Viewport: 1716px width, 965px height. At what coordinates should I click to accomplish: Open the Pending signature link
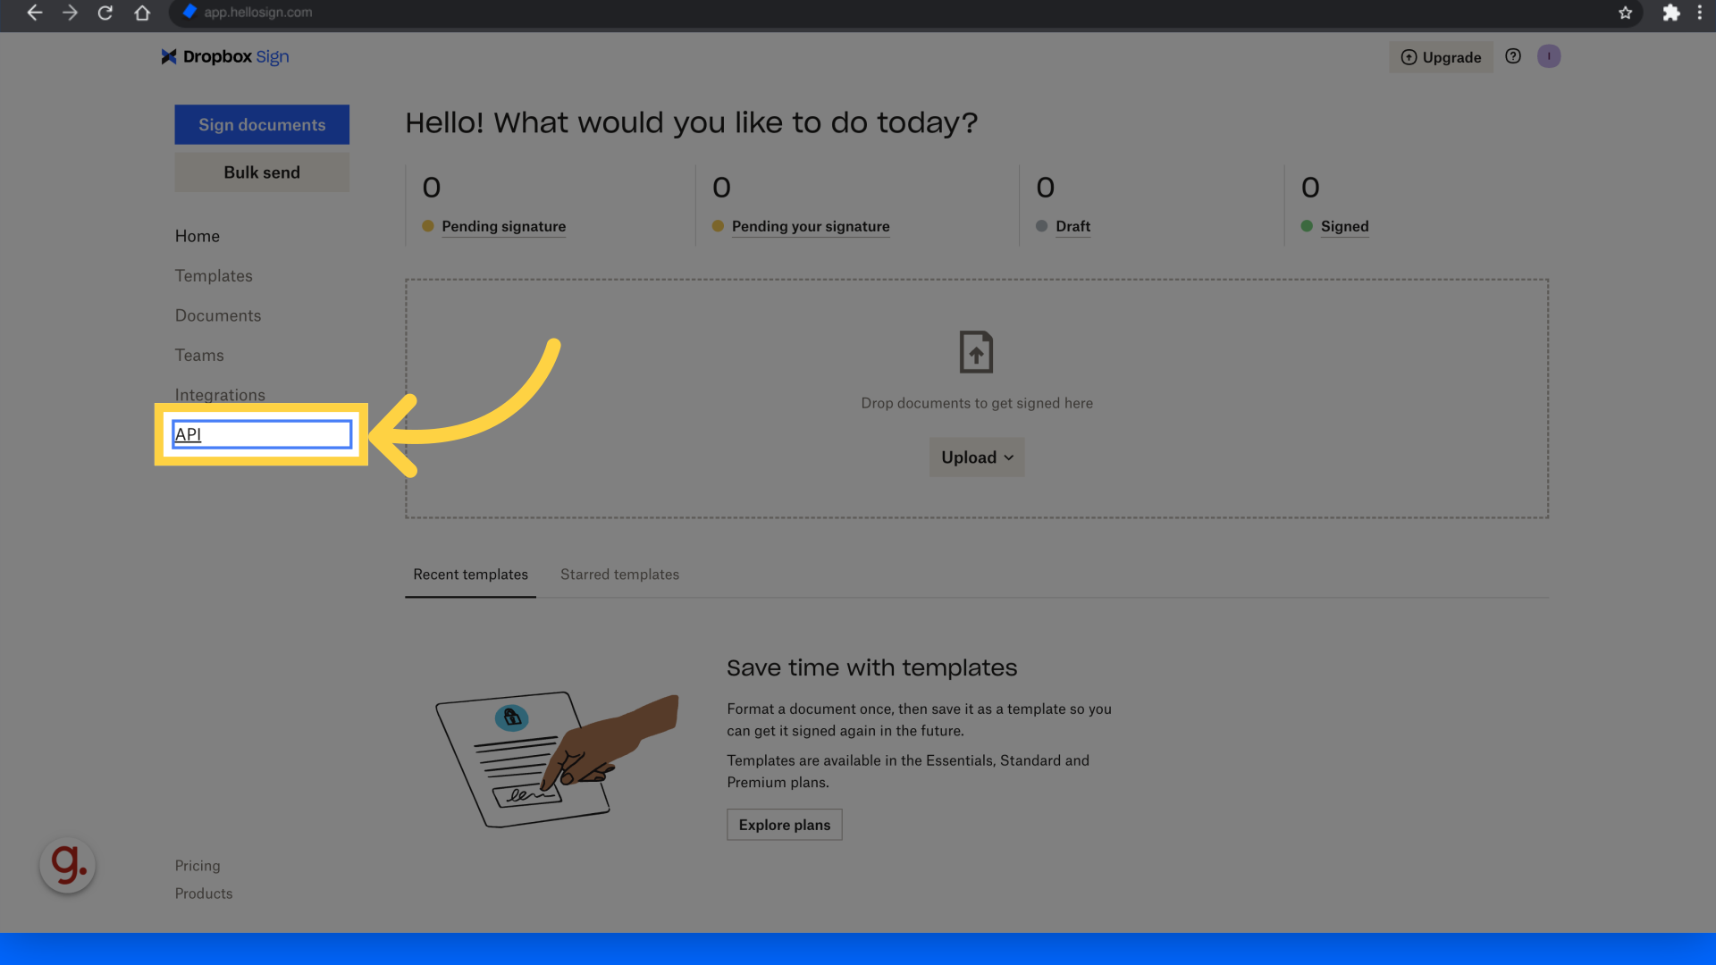click(503, 226)
